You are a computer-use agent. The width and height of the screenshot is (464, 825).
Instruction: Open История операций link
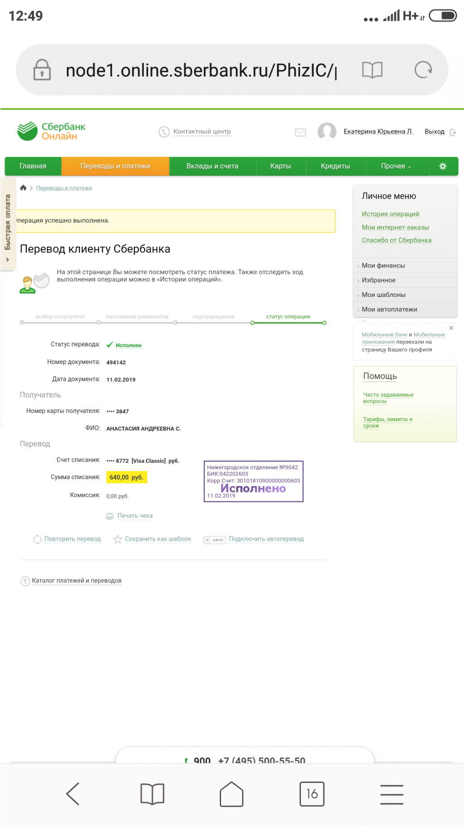[391, 214]
